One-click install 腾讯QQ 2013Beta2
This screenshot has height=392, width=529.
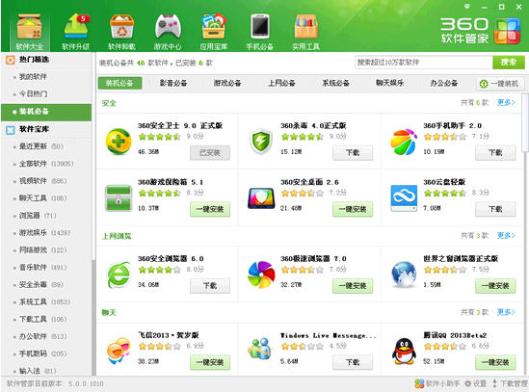click(495, 362)
